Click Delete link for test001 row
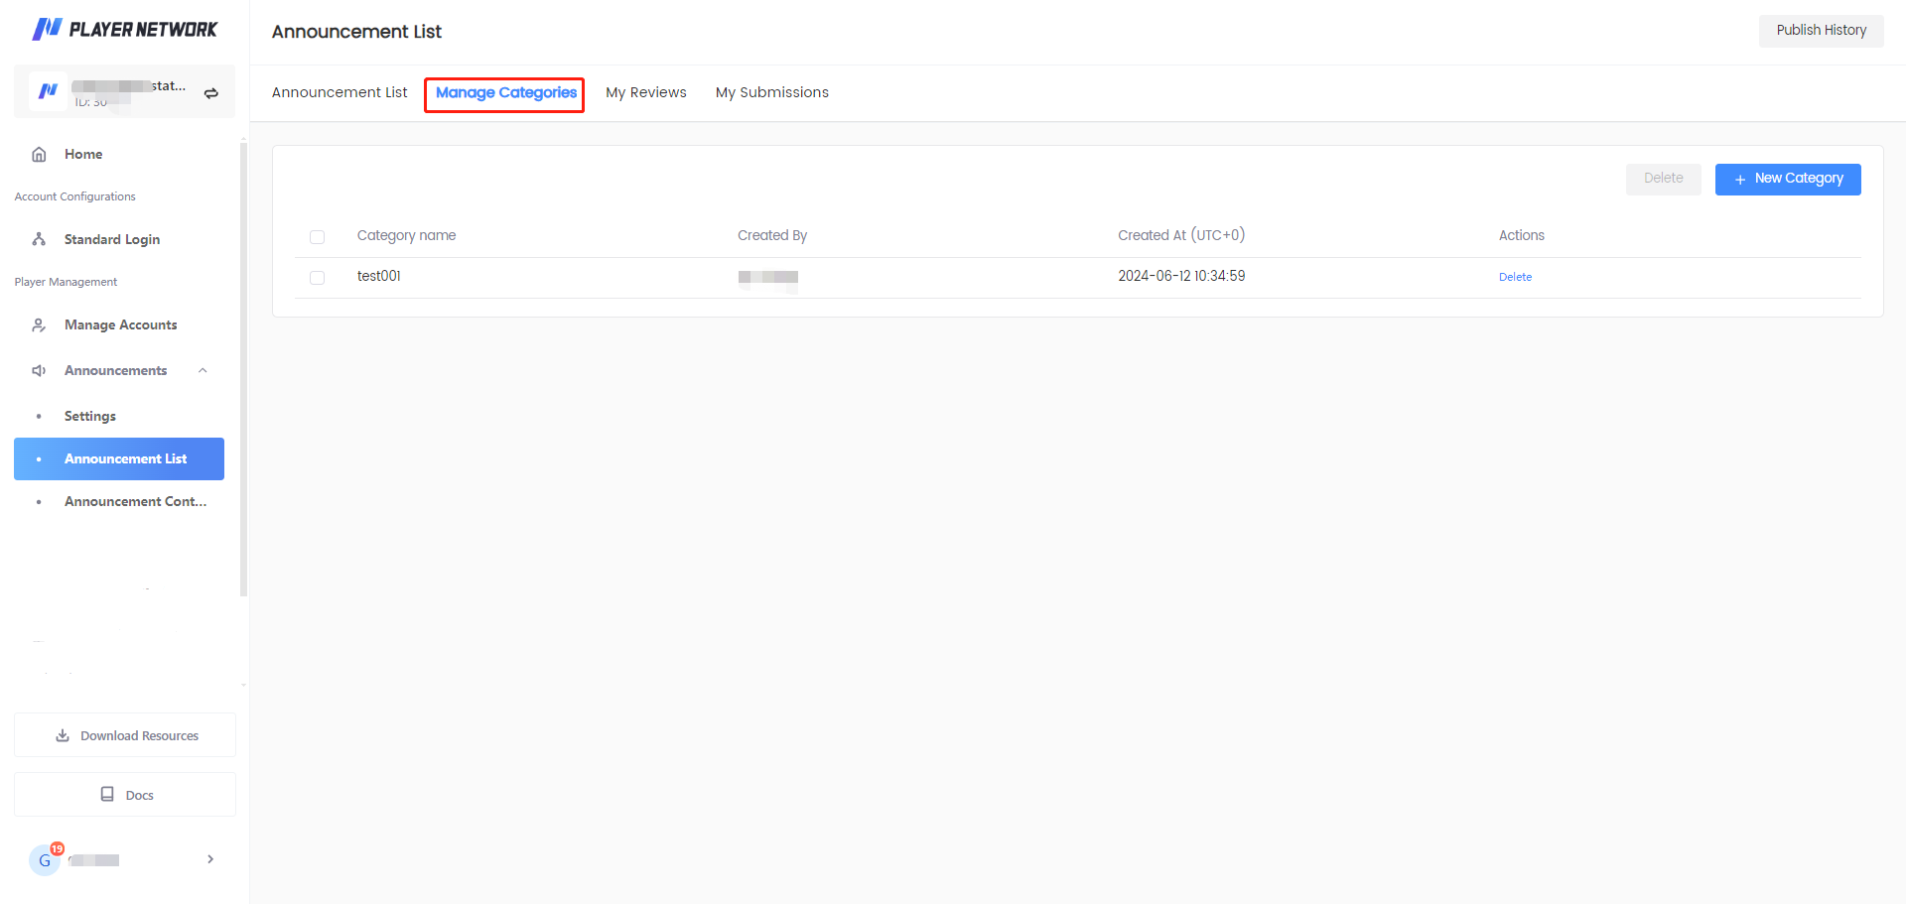The height and width of the screenshot is (904, 1906). [x=1515, y=278]
